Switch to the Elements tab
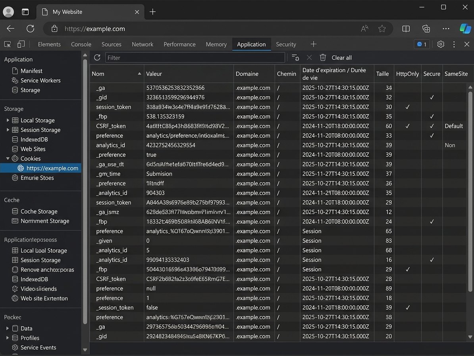474x356 pixels. tap(49, 44)
